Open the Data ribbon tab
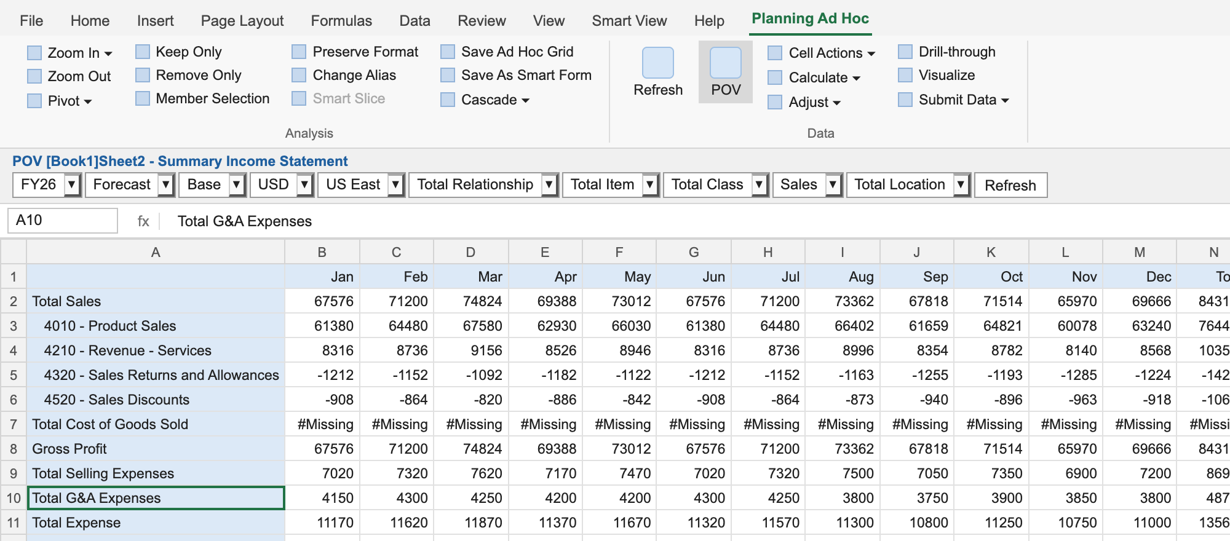 click(x=415, y=21)
